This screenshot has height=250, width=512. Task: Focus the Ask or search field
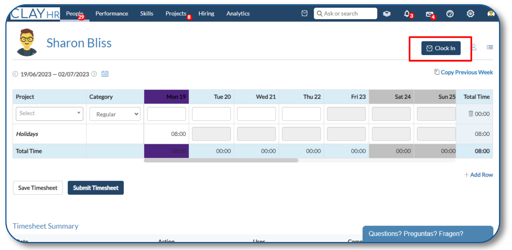pos(346,13)
